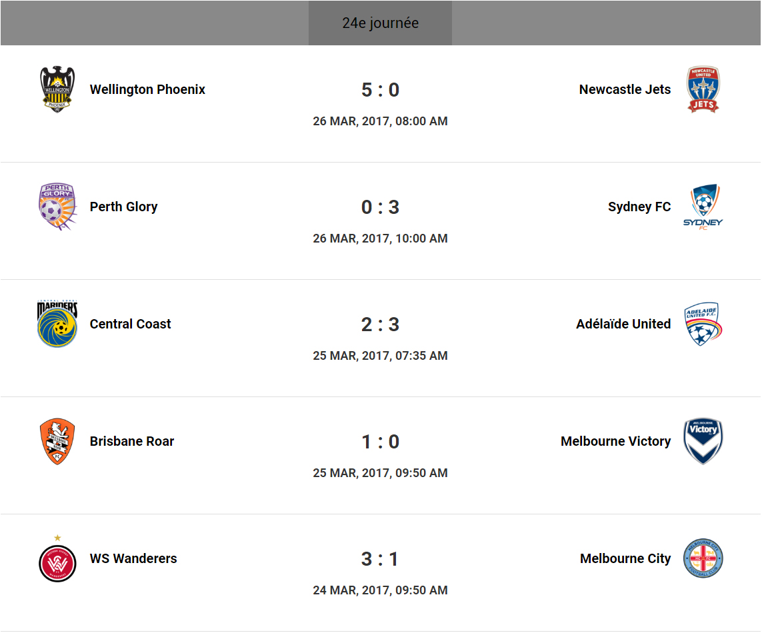This screenshot has width=762, height=633.
Task: Click the Central Coast Mariners logo
Action: (x=57, y=324)
